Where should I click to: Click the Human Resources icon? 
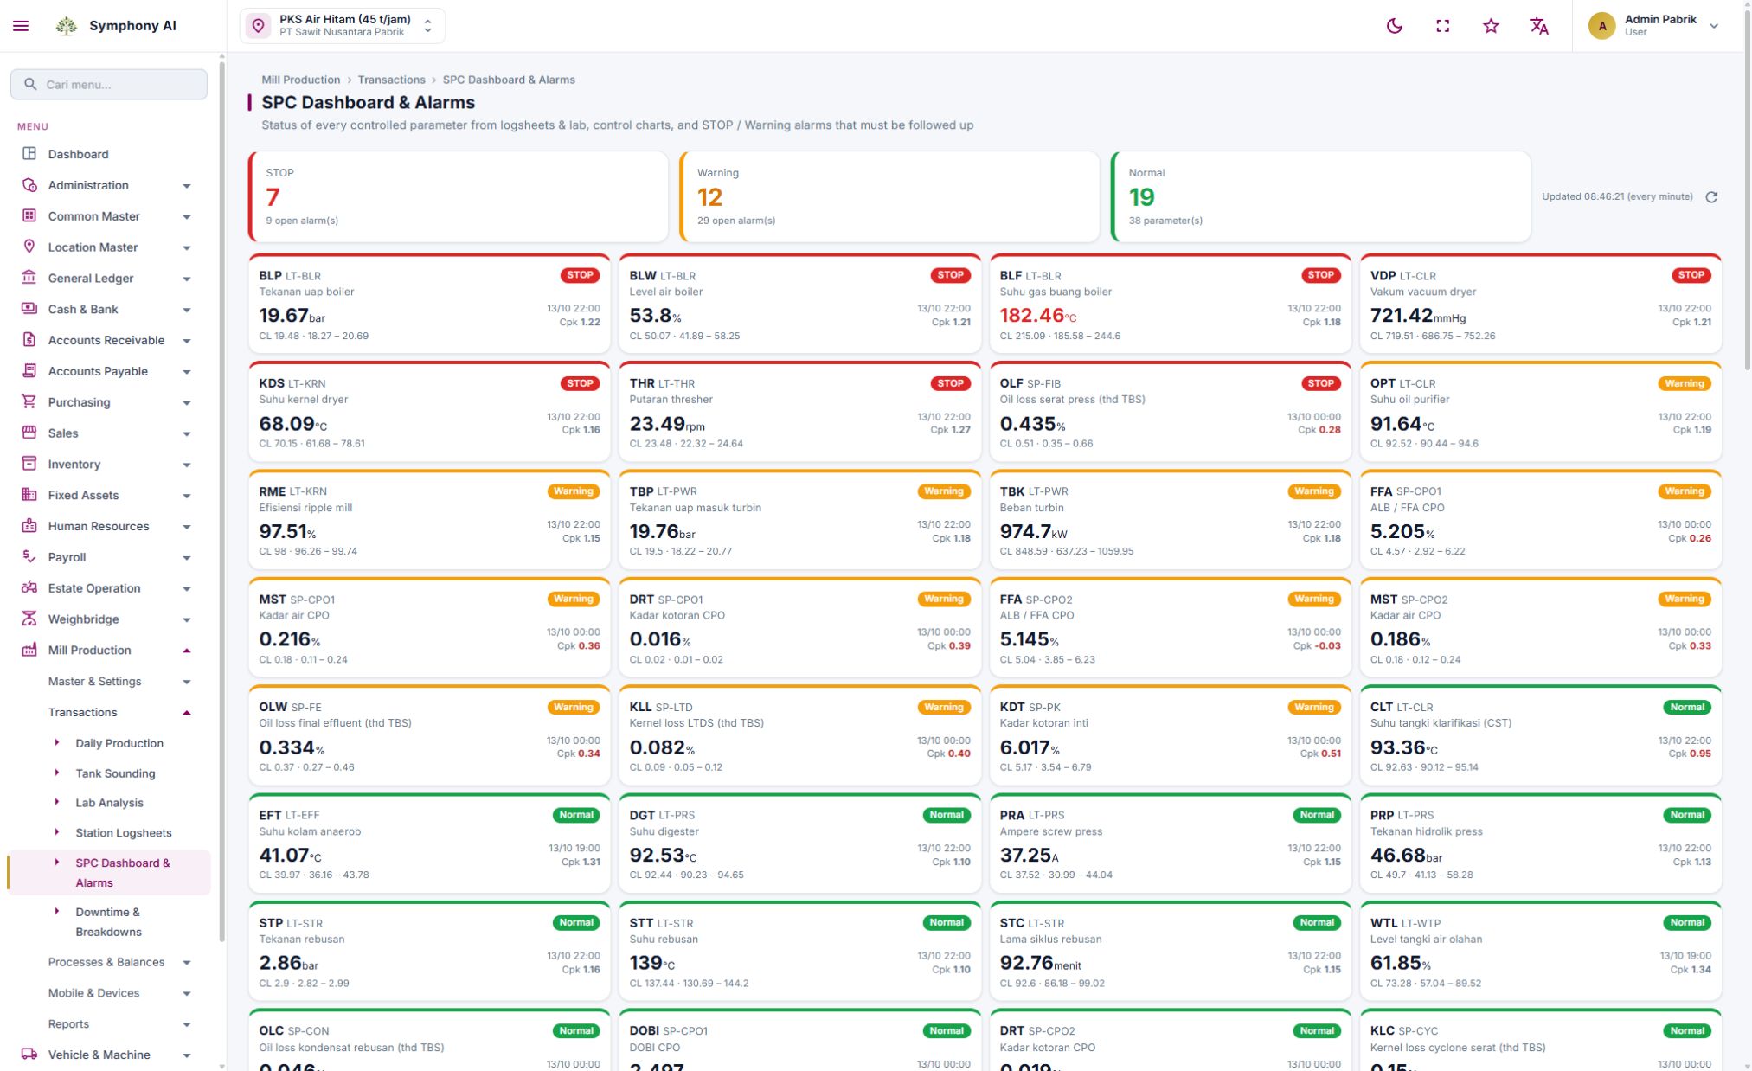(29, 526)
